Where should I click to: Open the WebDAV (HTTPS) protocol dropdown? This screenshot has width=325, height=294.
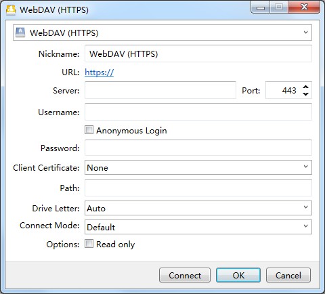point(162,33)
